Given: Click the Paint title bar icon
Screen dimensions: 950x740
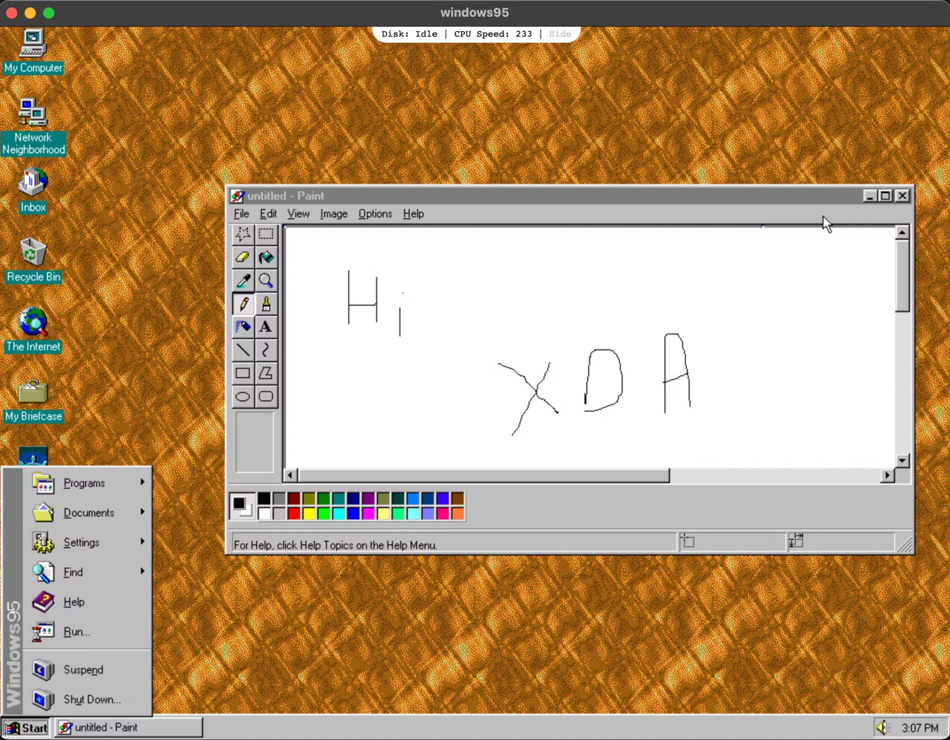Looking at the screenshot, I should coord(237,196).
